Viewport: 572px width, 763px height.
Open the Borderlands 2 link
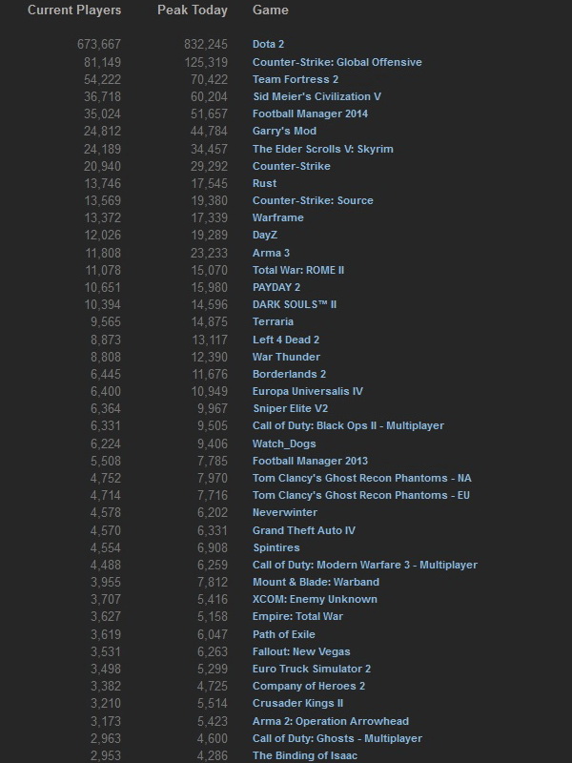pyautogui.click(x=289, y=374)
